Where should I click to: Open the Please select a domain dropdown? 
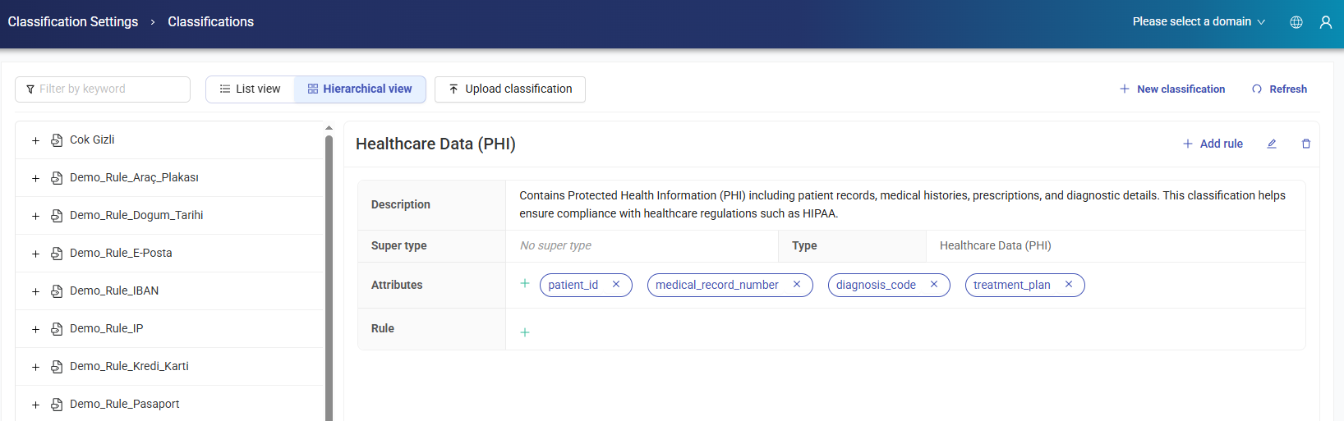1199,22
